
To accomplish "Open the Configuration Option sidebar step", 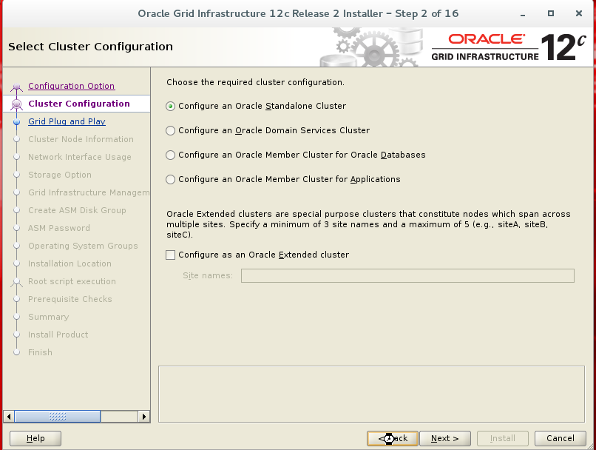I will tap(71, 86).
